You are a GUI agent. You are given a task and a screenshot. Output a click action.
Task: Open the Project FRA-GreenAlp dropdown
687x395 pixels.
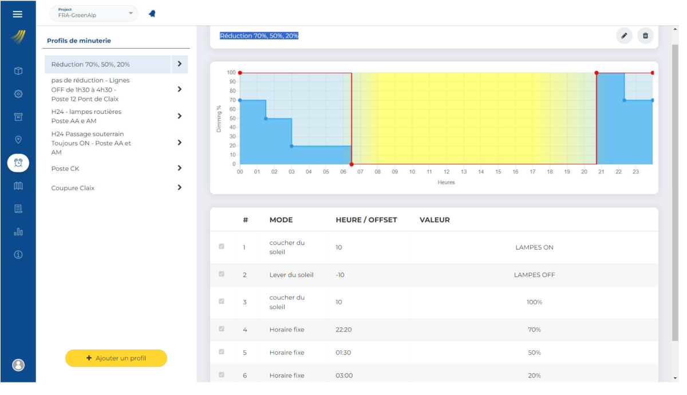click(x=94, y=13)
